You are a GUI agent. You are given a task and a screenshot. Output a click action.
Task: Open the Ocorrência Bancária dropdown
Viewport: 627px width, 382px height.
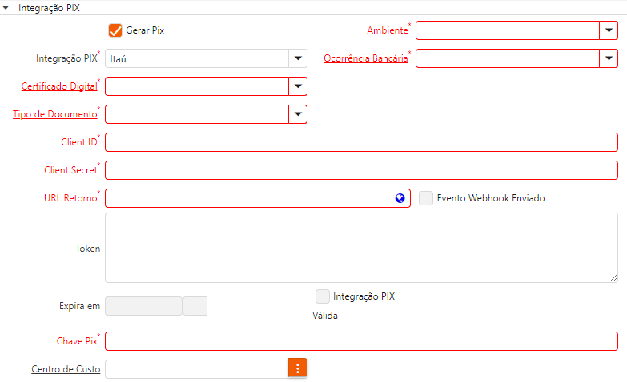pyautogui.click(x=609, y=58)
